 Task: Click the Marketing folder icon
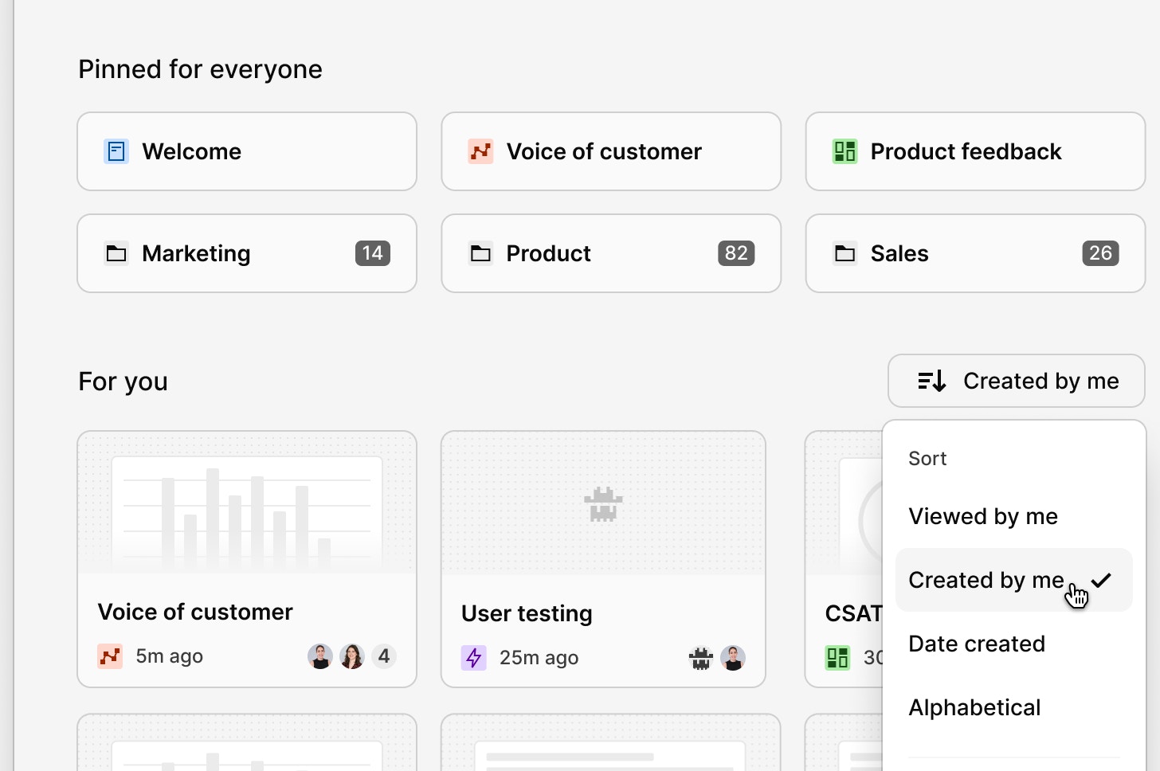116,253
